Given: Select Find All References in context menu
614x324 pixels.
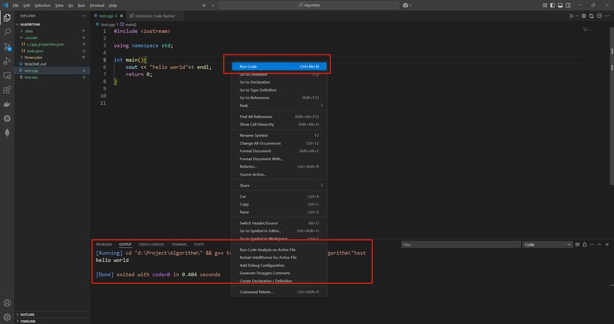Looking at the screenshot, I should click(279, 117).
